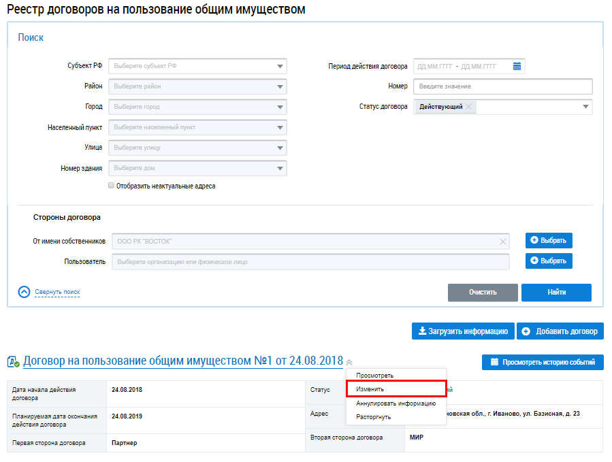Screen dimensions: 612x462
Task: Click the Свернуть поиск link
Action: 57,292
